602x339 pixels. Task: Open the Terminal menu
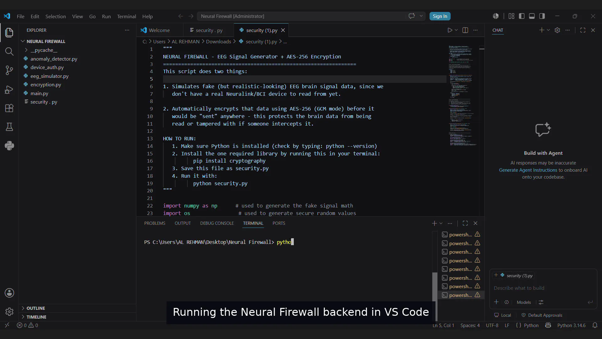tap(126, 16)
